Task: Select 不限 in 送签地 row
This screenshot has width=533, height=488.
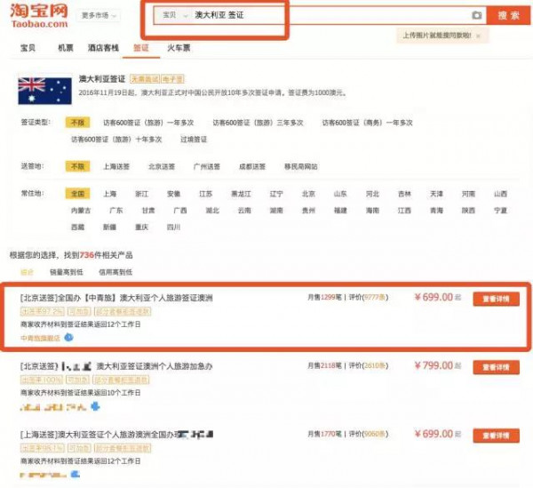Action: pos(77,166)
